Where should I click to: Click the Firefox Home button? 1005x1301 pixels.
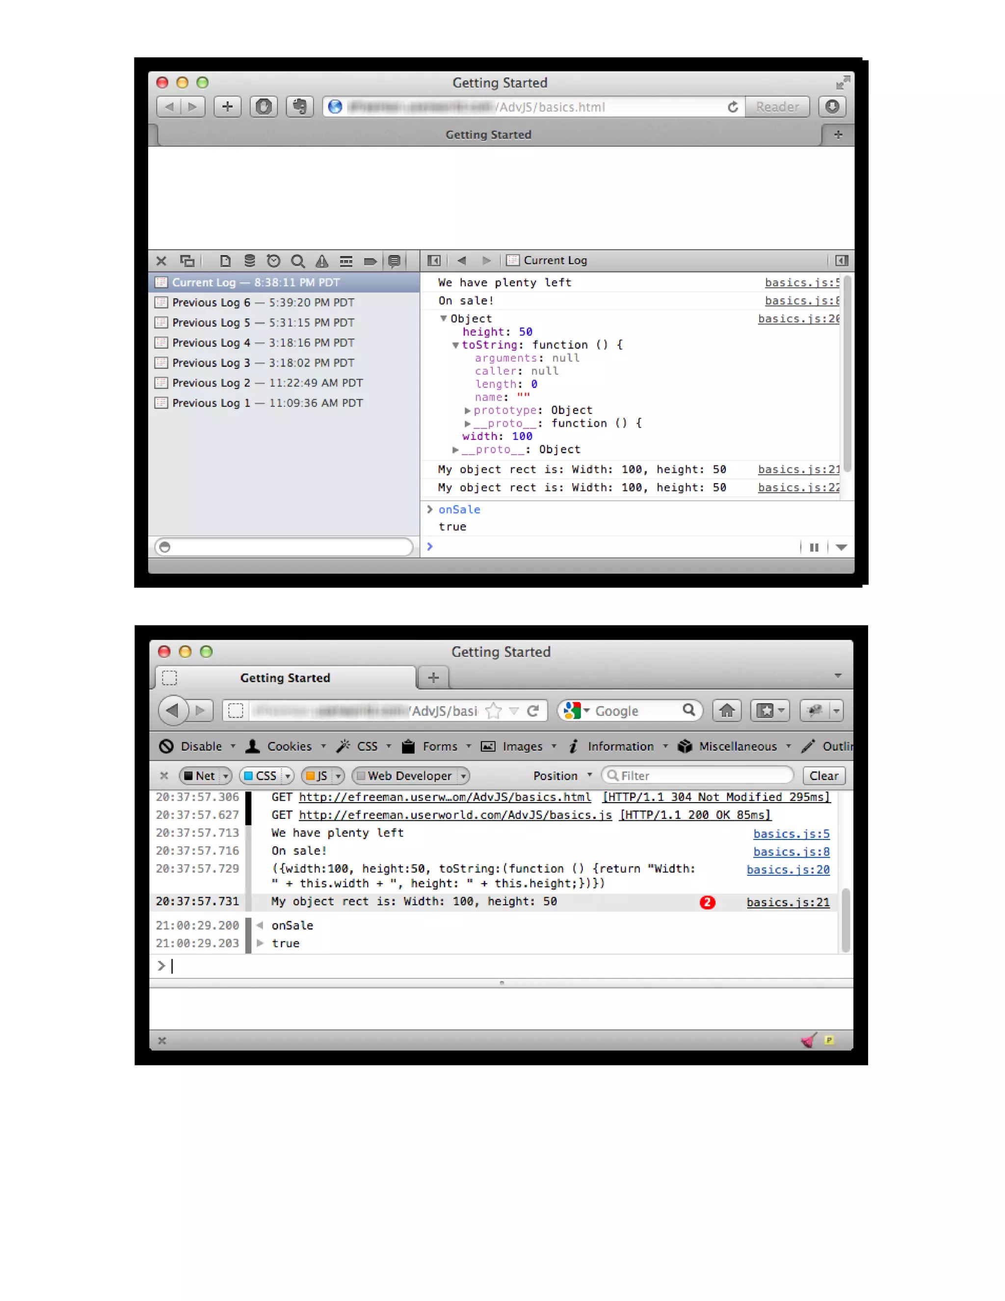pyautogui.click(x=727, y=710)
